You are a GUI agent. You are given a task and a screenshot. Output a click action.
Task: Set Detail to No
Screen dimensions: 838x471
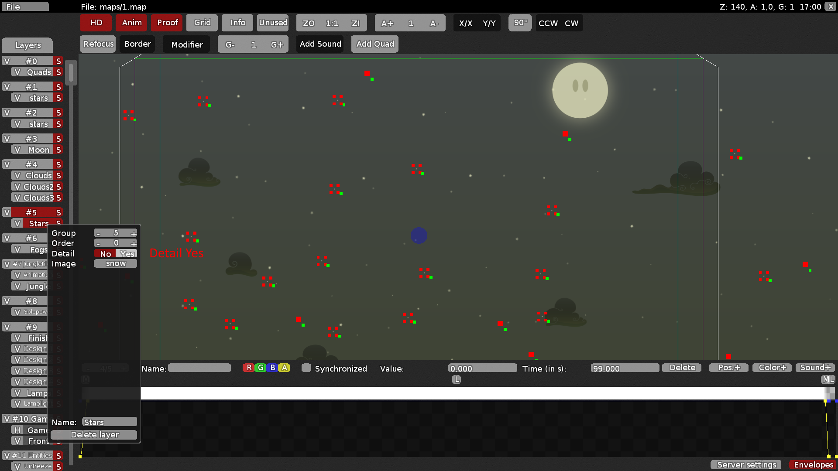click(105, 254)
